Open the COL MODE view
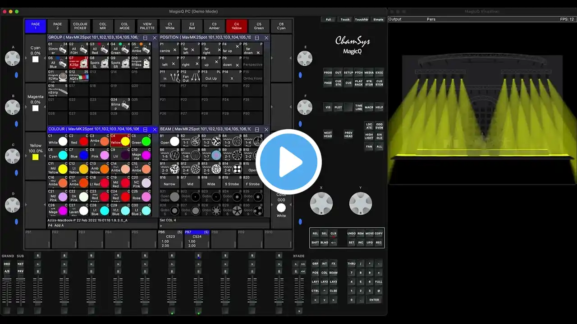Screen dimensions: 577x324 tap(125, 26)
